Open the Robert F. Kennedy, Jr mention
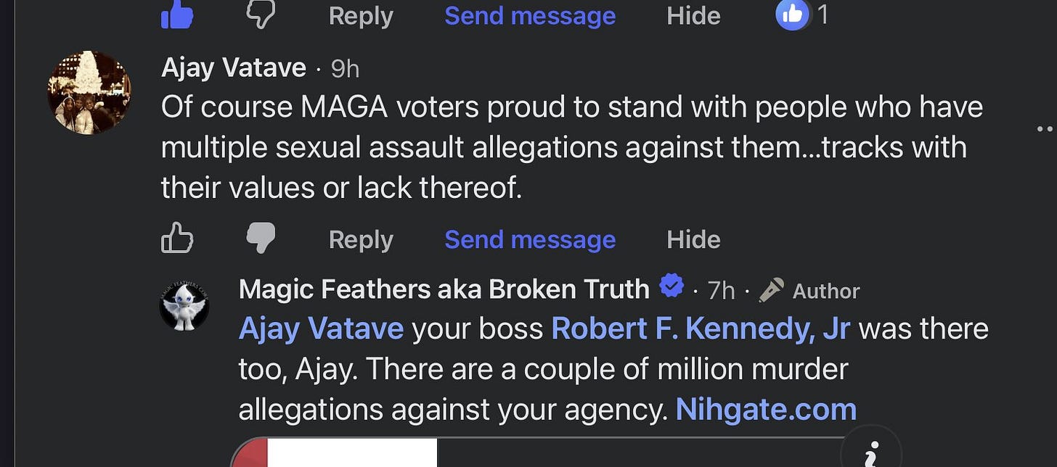The width and height of the screenshot is (1057, 467). [x=701, y=329]
